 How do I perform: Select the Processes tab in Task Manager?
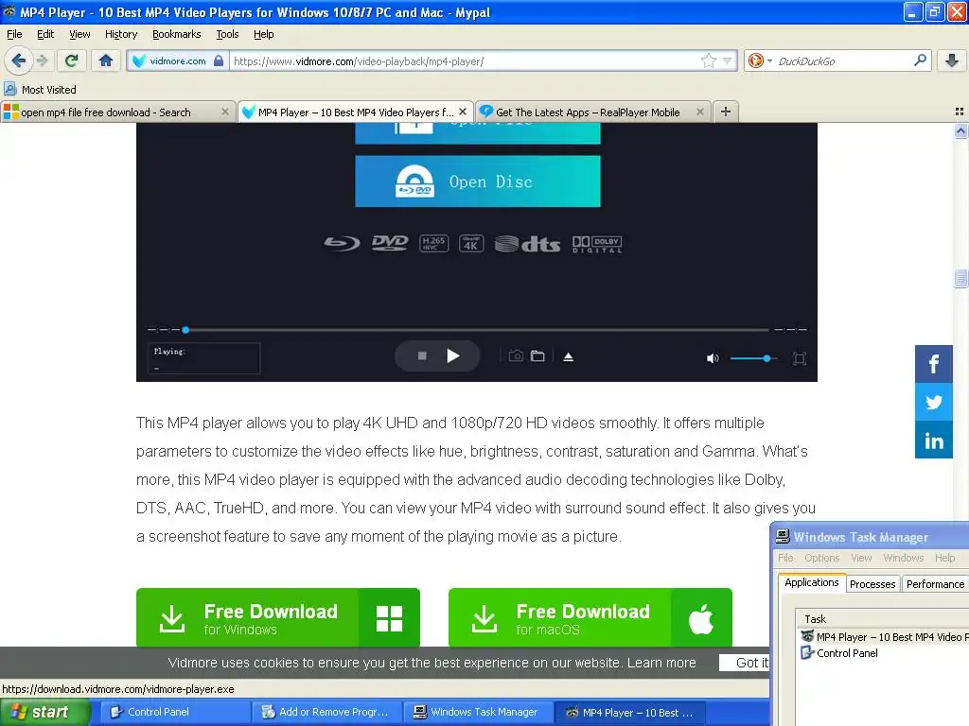[872, 584]
